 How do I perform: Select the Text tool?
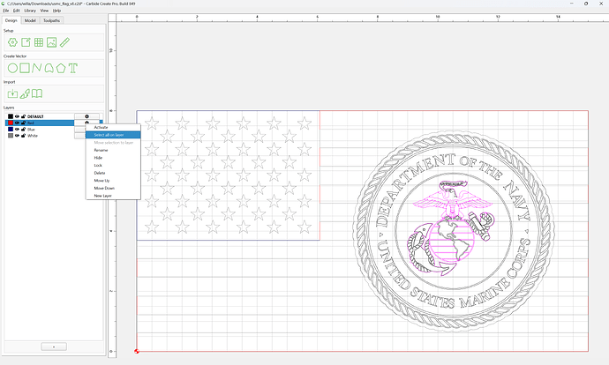click(x=73, y=68)
